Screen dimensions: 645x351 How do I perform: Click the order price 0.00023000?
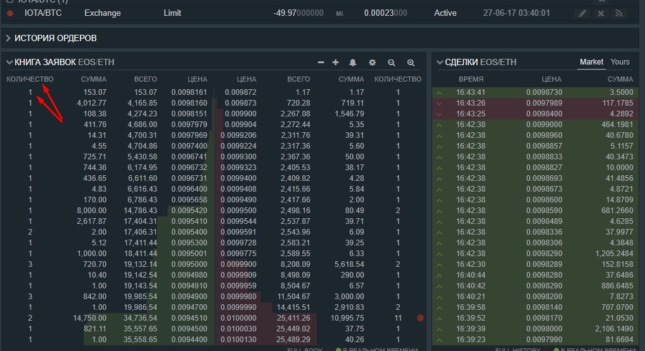click(x=385, y=13)
